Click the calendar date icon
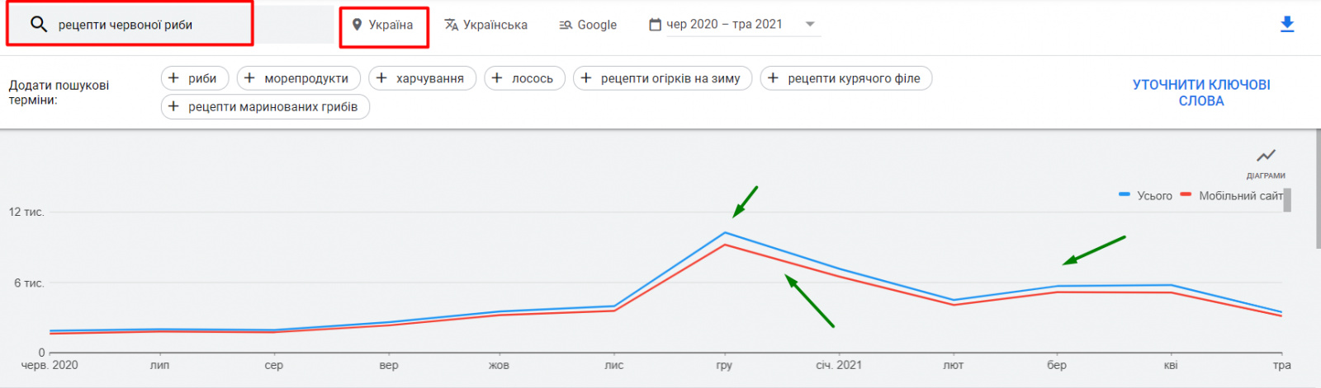The image size is (1321, 388). click(x=655, y=25)
